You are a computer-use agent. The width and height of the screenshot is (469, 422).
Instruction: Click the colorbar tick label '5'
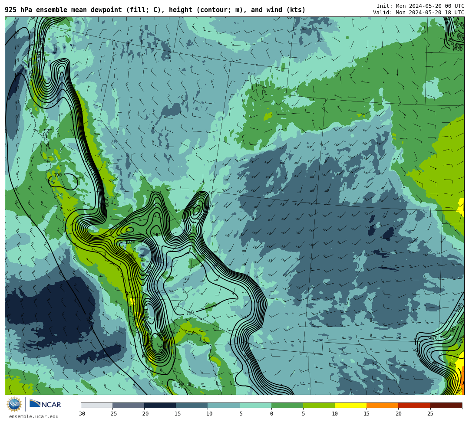pos(303,414)
